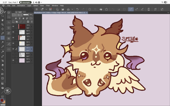Open the blending mode dropdown
The width and height of the screenshot is (170, 106).
point(20,15)
